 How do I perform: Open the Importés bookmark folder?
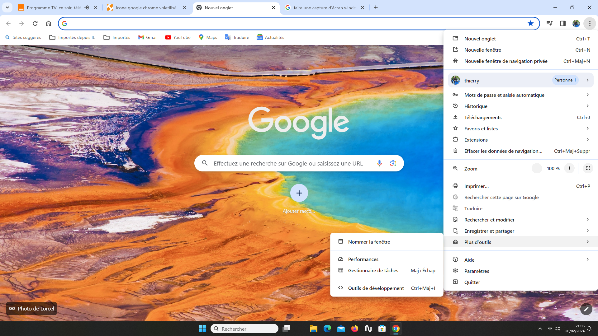click(117, 37)
